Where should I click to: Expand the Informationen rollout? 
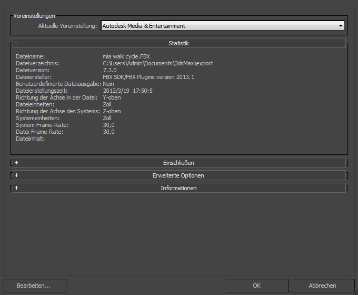179,188
